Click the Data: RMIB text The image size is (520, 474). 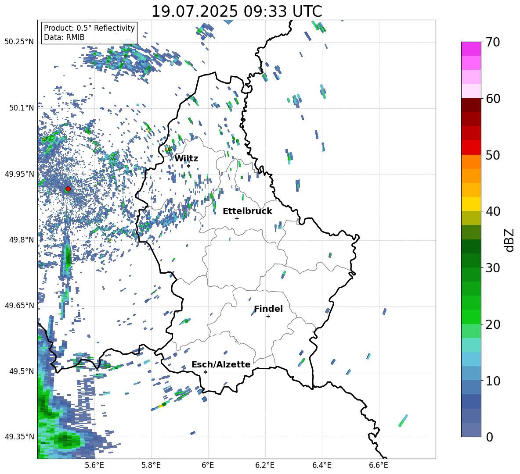(x=64, y=37)
